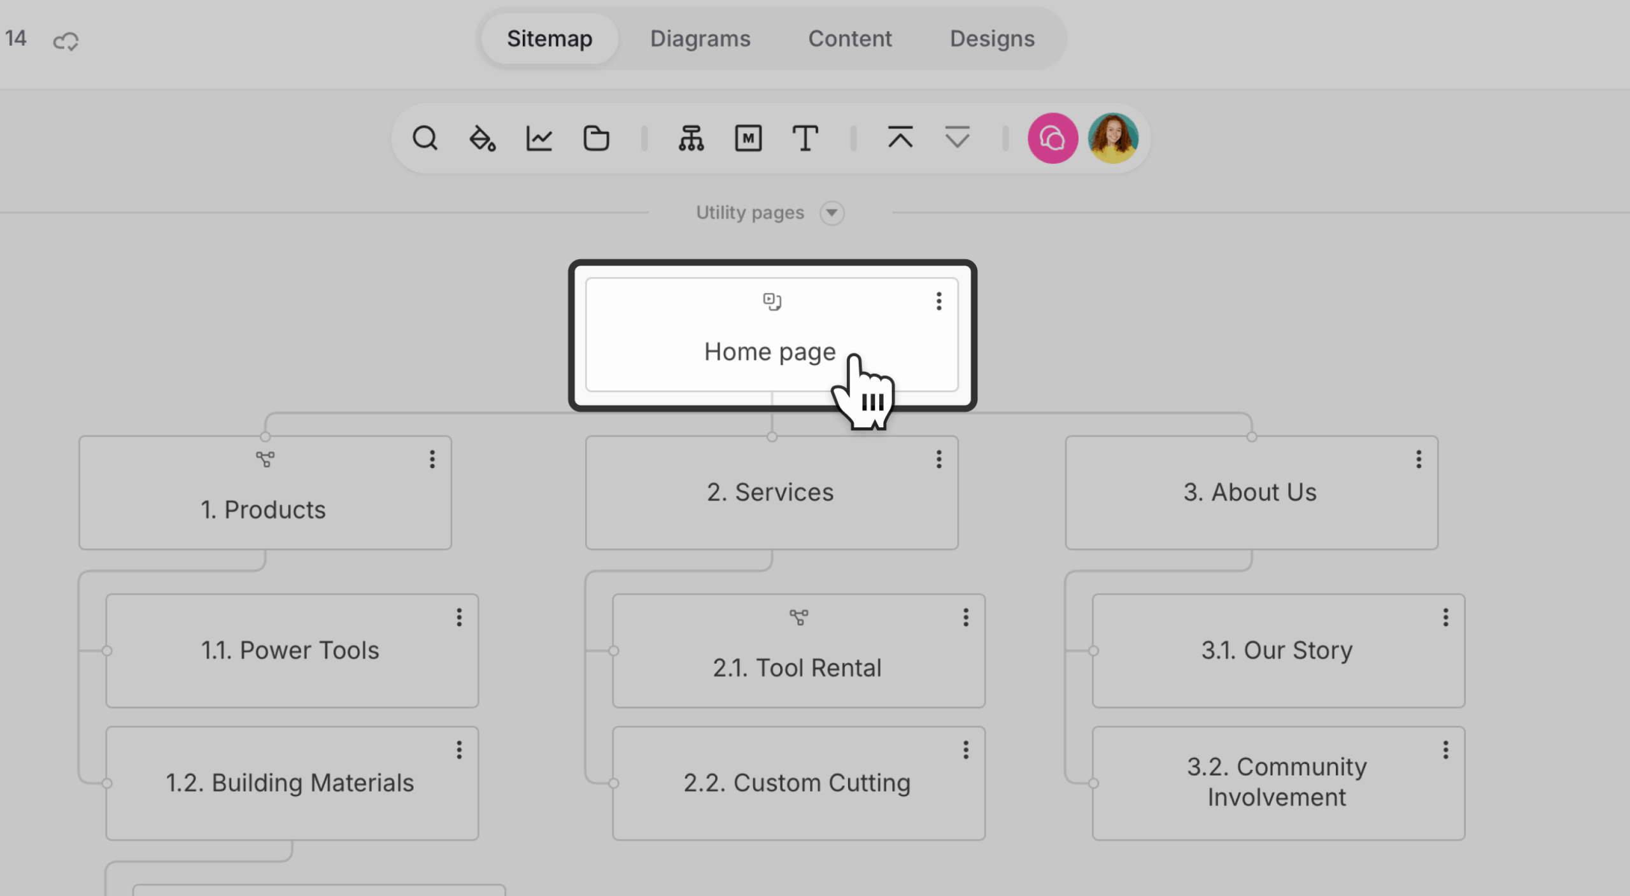Image resolution: width=1630 pixels, height=896 pixels.
Task: Click the collapse-up arrow icon in toolbar
Action: pyautogui.click(x=900, y=137)
